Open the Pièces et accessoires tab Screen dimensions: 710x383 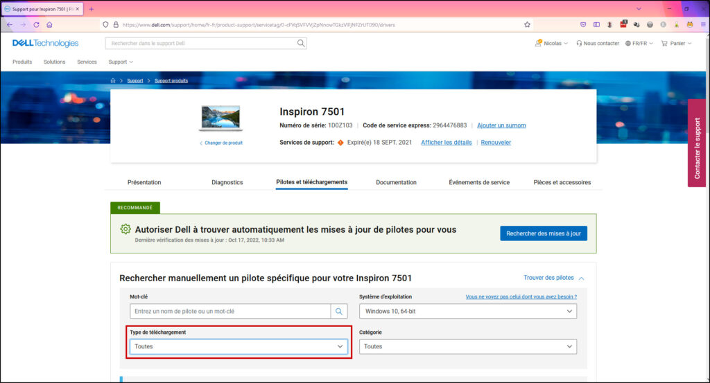coord(562,182)
